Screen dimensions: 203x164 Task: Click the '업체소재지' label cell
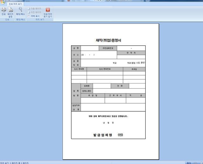pyautogui.click(x=87, y=91)
